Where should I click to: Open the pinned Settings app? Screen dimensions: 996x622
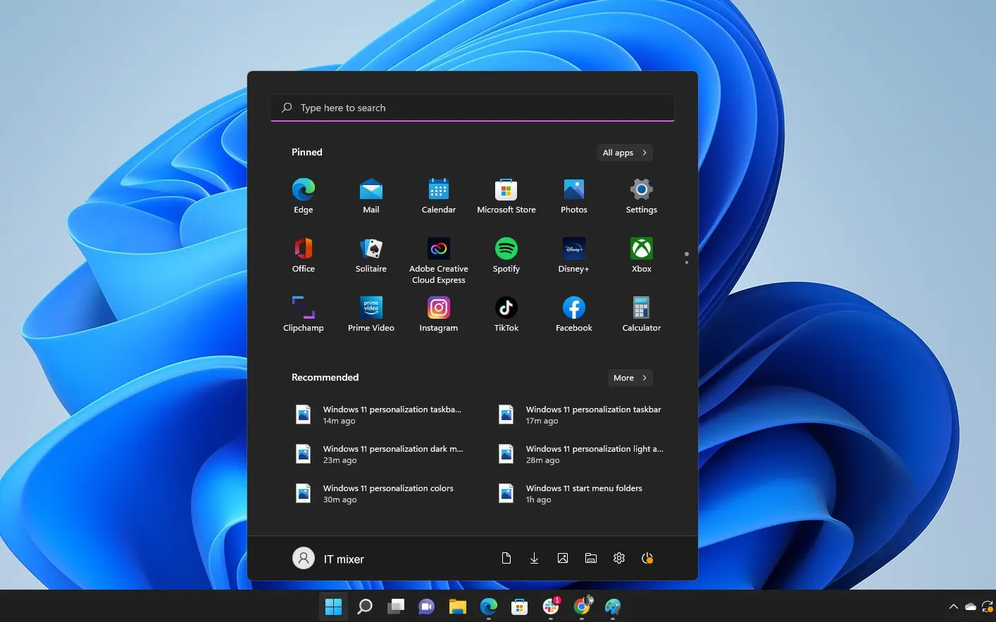(x=641, y=196)
